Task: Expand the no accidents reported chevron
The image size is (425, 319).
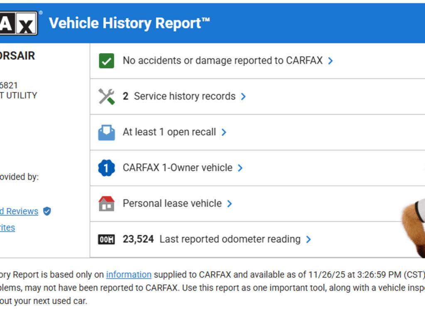Action: pyautogui.click(x=330, y=61)
